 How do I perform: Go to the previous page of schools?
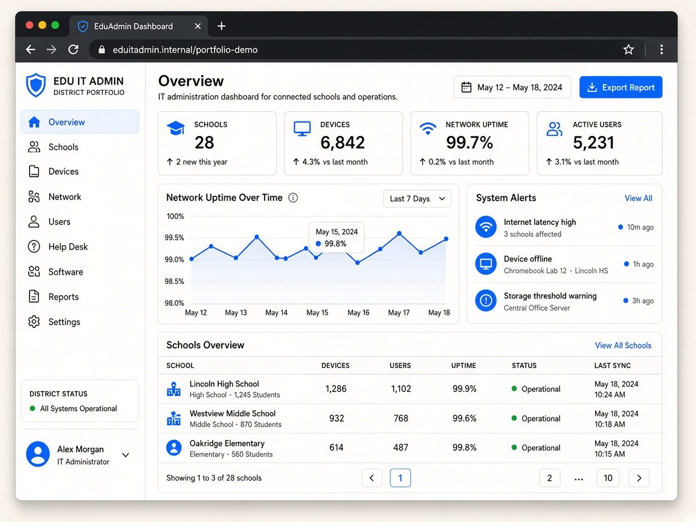point(372,478)
